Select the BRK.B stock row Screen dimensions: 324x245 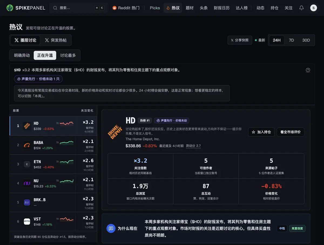pos(53,202)
